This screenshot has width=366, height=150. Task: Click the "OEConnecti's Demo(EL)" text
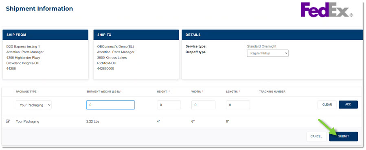pos(116,46)
